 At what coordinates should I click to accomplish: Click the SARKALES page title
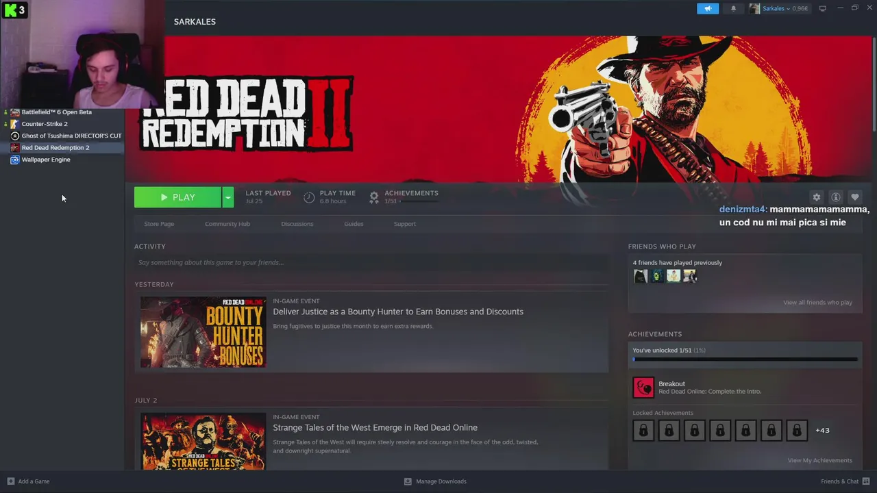(195, 22)
